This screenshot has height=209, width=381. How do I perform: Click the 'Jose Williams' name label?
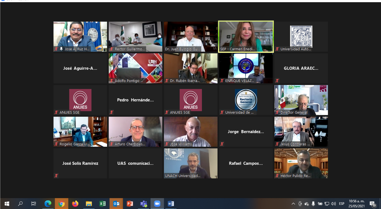(x=181, y=144)
